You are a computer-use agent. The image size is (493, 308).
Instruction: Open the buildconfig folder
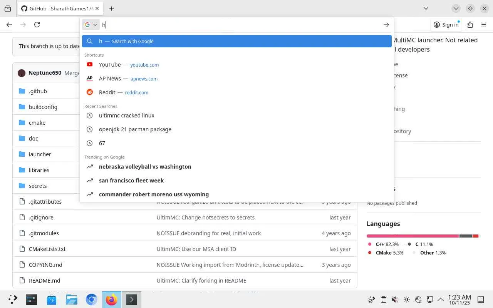click(43, 107)
